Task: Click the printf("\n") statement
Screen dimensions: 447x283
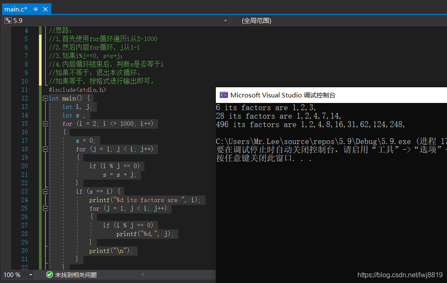Action: click(x=111, y=251)
